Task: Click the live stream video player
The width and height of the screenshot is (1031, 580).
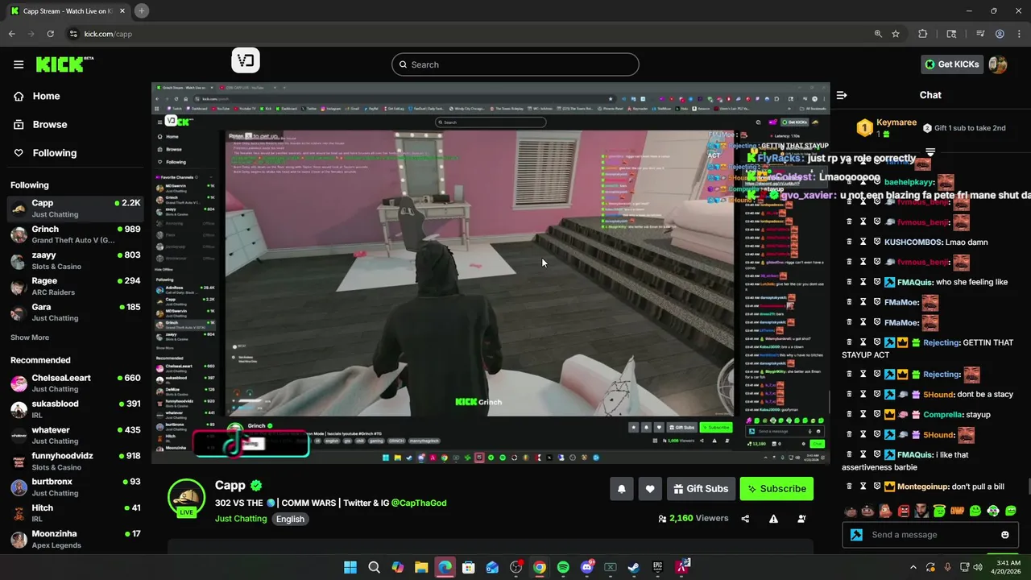Action: [491, 272]
